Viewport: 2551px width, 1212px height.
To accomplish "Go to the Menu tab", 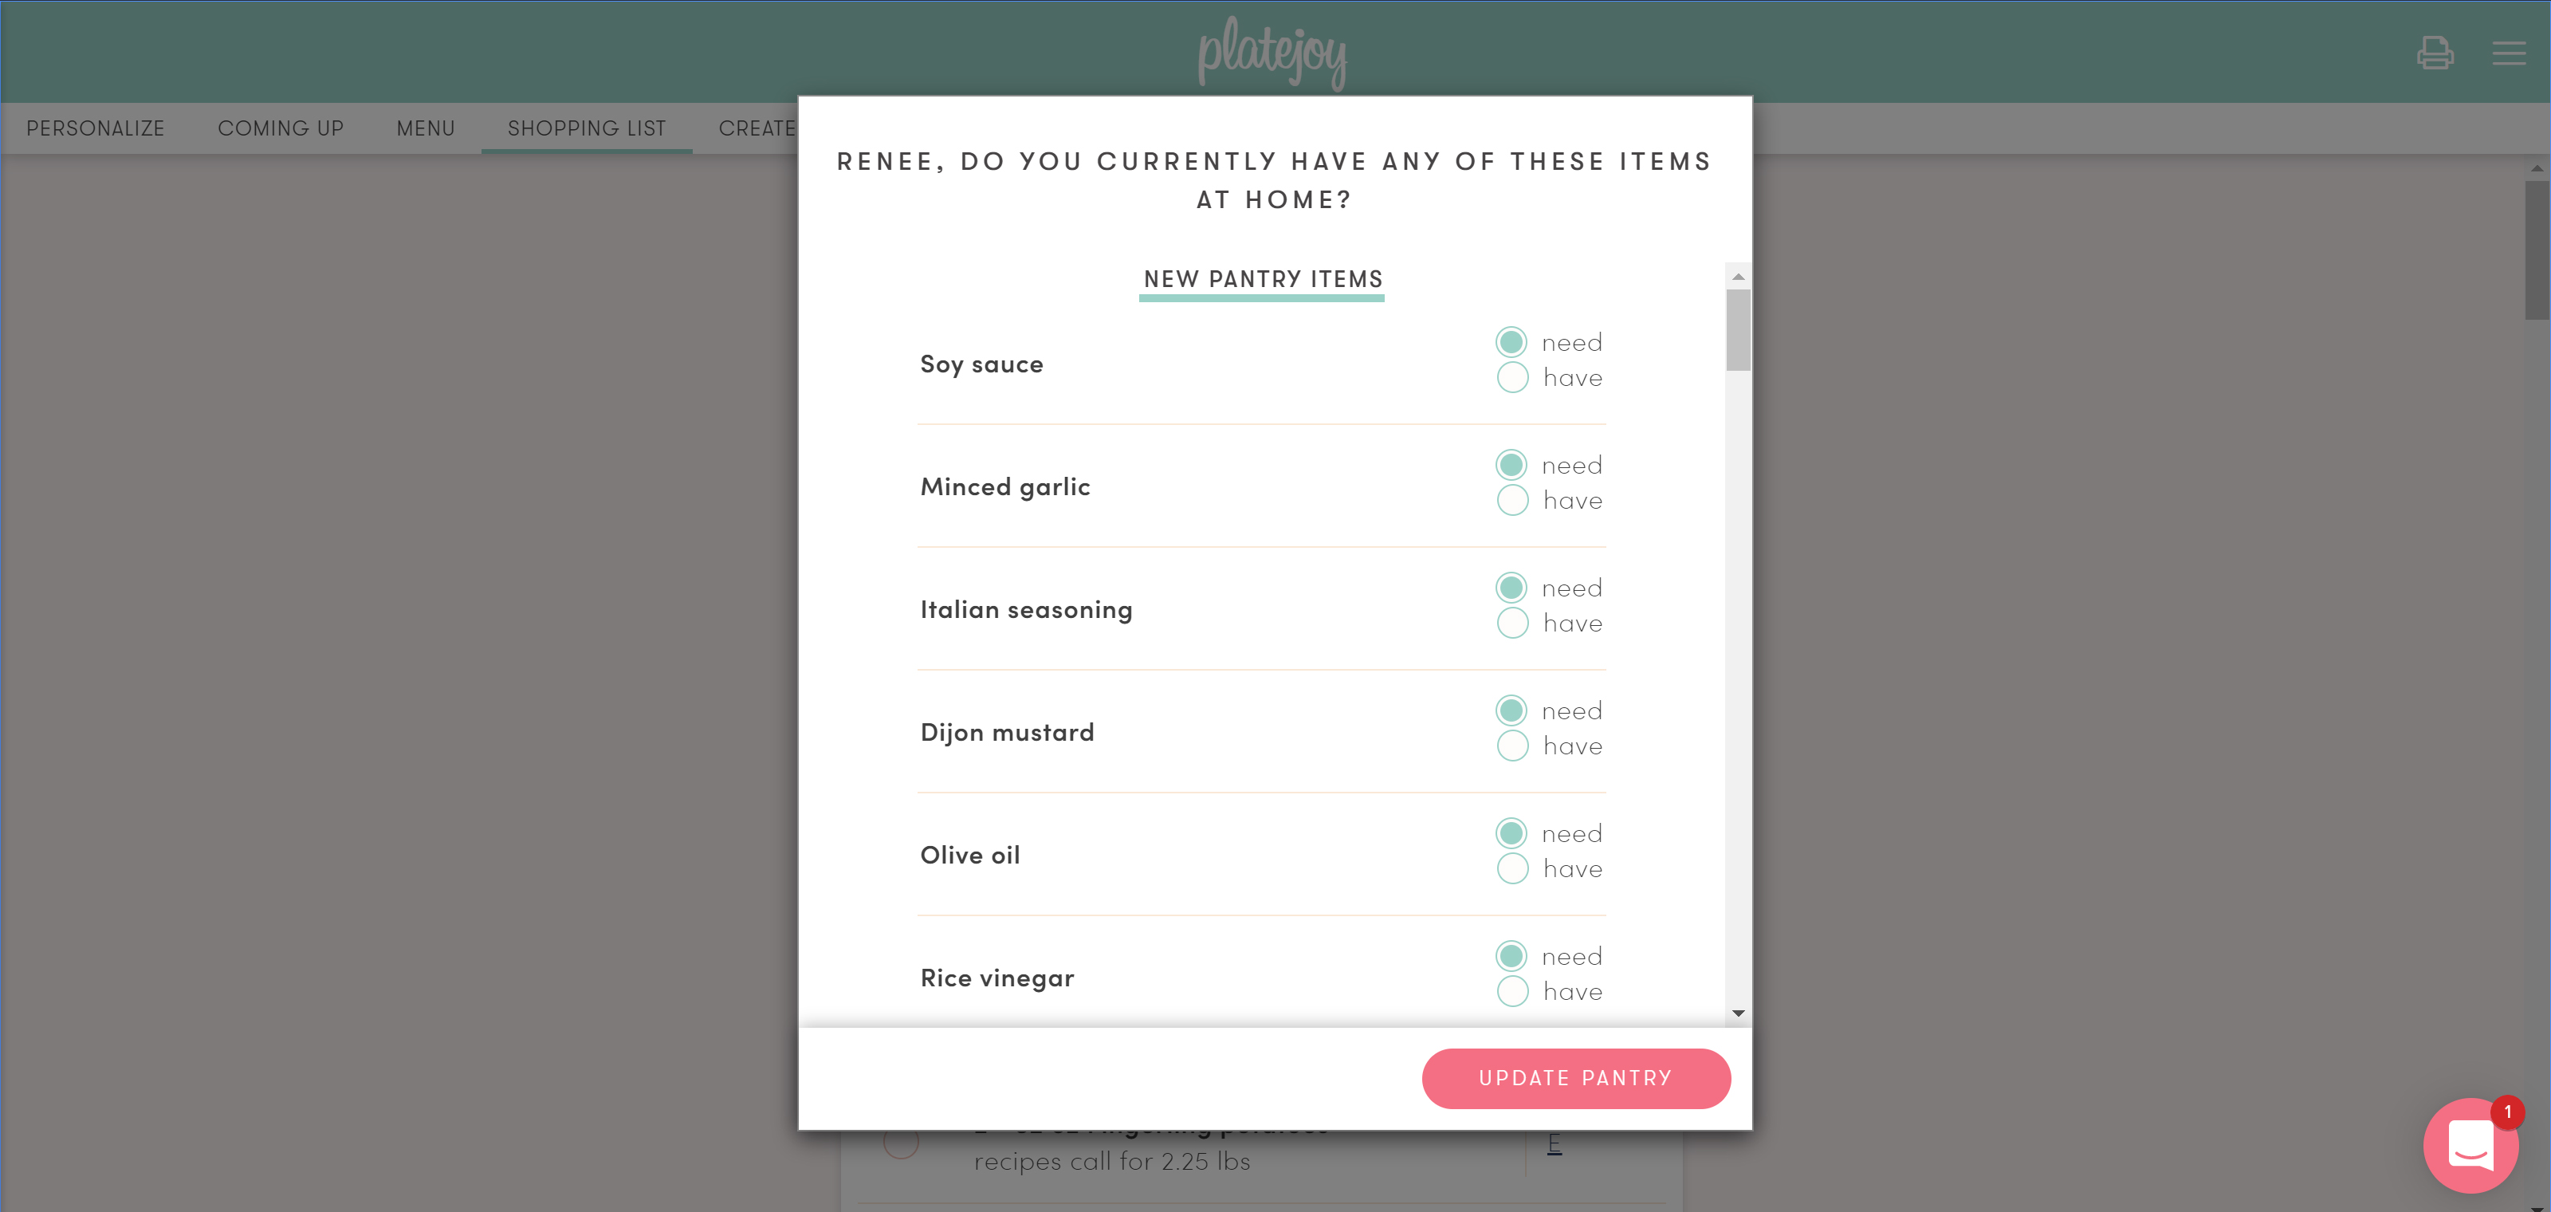I will [426, 128].
